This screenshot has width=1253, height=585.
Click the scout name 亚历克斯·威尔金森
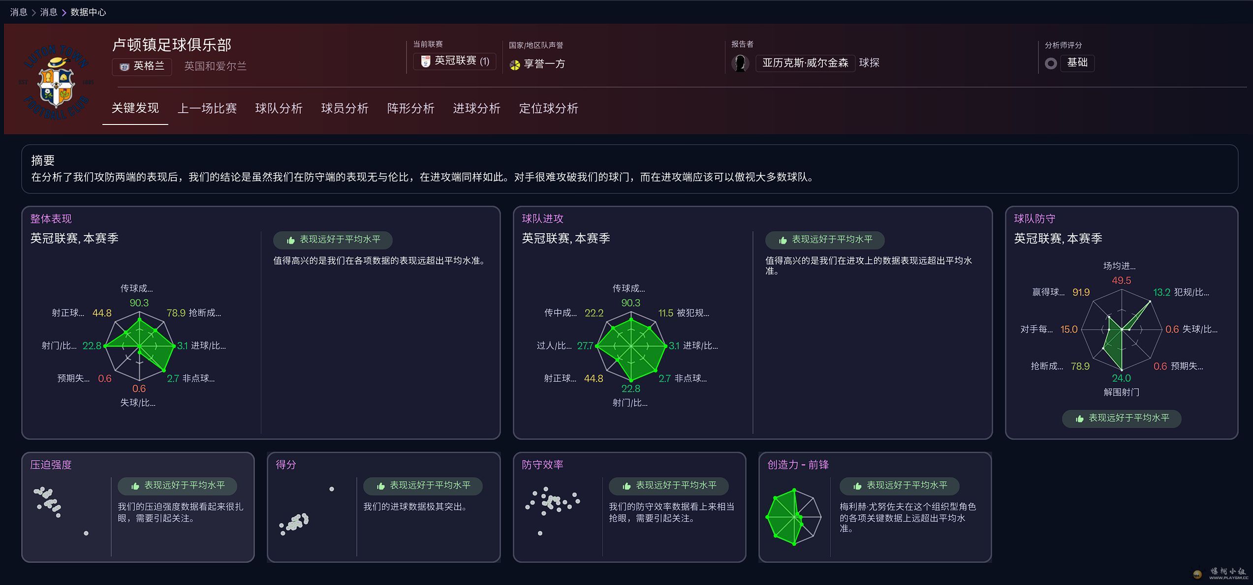point(805,63)
